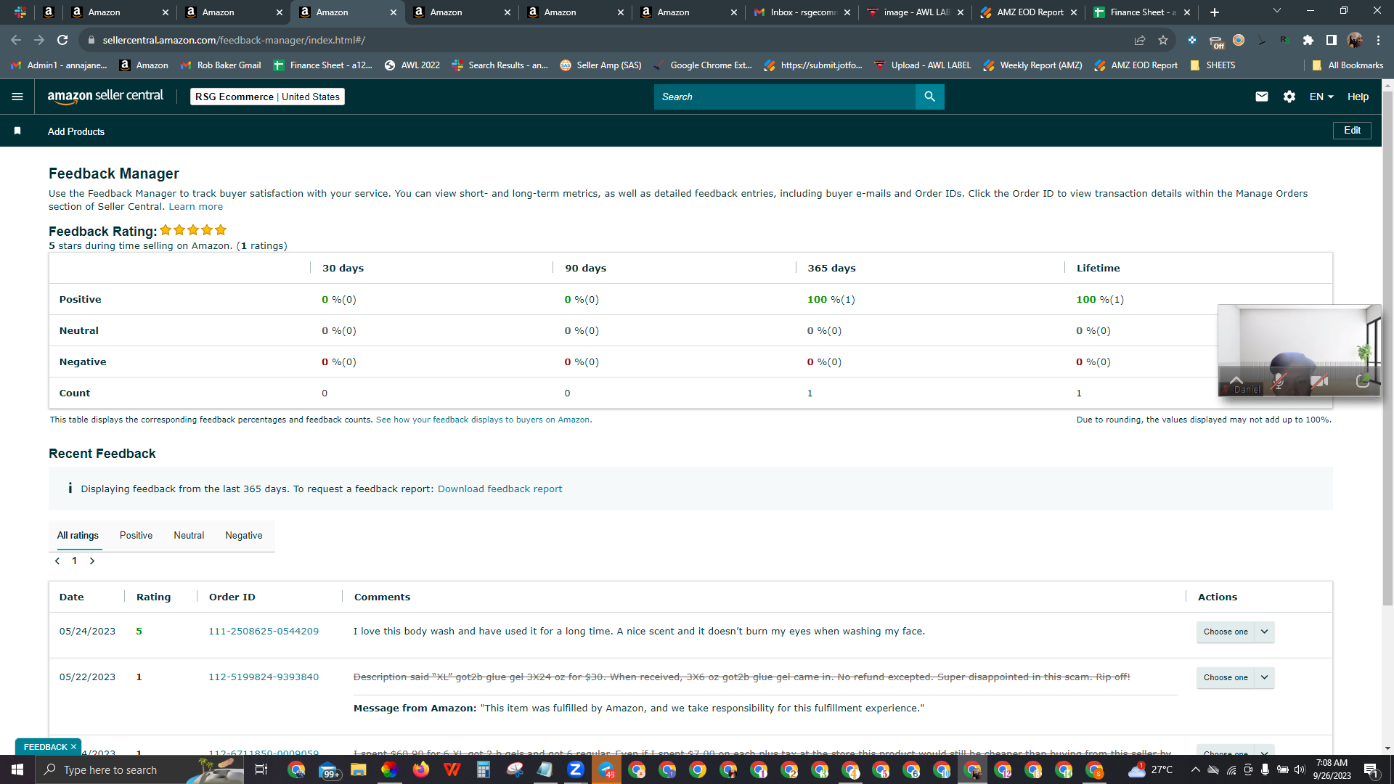Open Chrome's three-dot menu
Screen dimensions: 1394x784
(x=1378, y=40)
